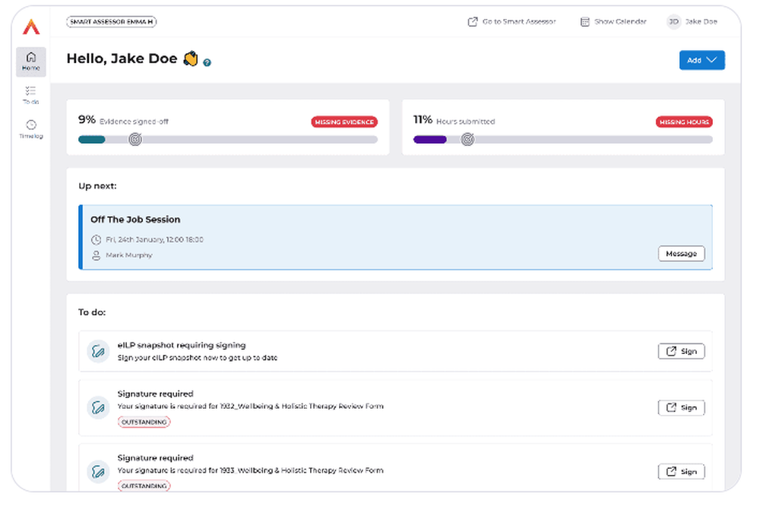This screenshot has height=506, width=760.
Task: Click the clock icon in Off The Job Session
Action: click(97, 239)
